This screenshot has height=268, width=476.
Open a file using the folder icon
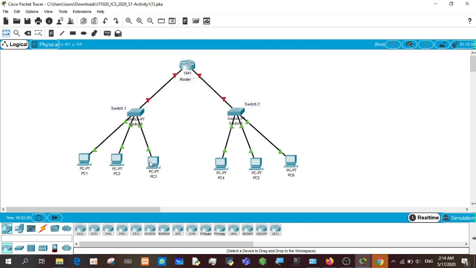point(17,21)
